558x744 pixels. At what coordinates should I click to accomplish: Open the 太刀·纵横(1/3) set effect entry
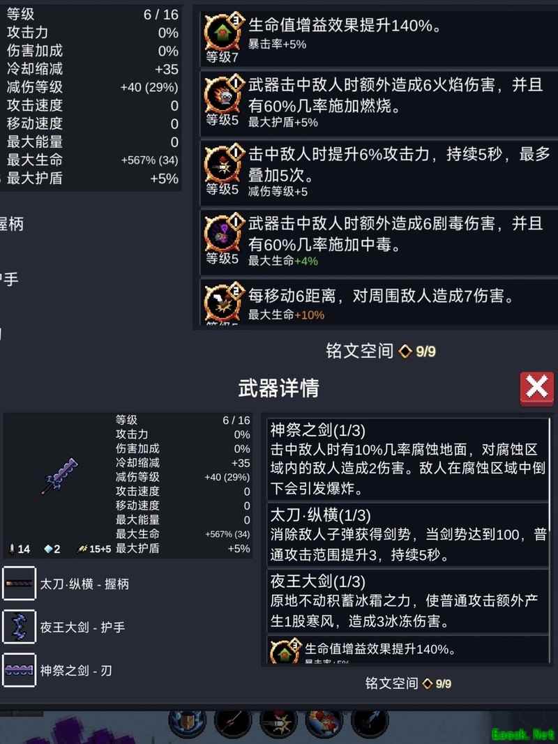coord(407,536)
